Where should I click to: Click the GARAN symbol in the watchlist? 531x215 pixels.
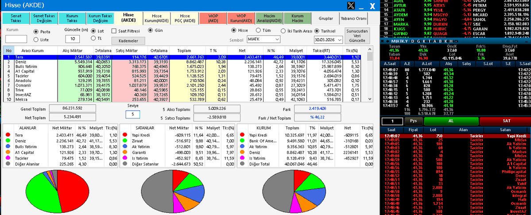[x=481, y=29]
